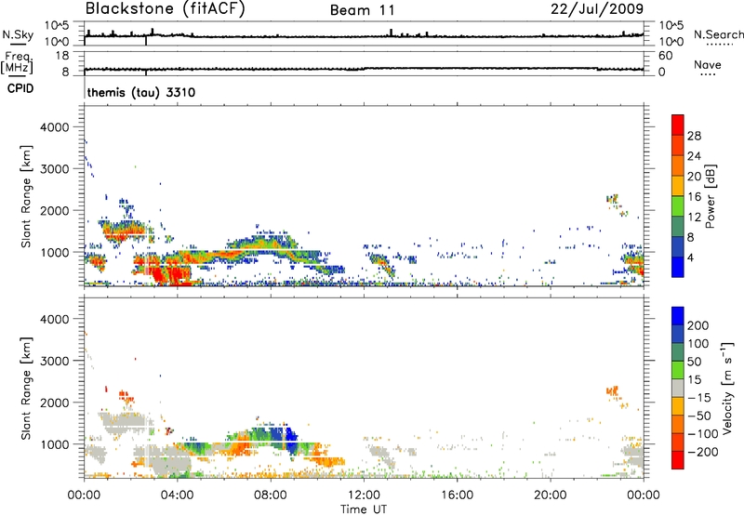This screenshot has width=744, height=515.
Task: Click the "100" tick on velocity colorbar
Action: pyautogui.click(x=698, y=344)
